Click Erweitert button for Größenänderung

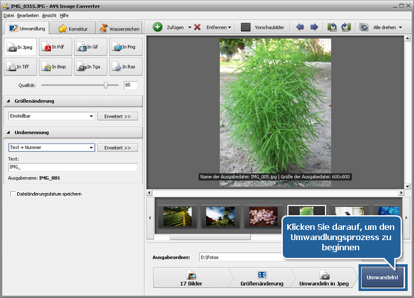click(117, 116)
